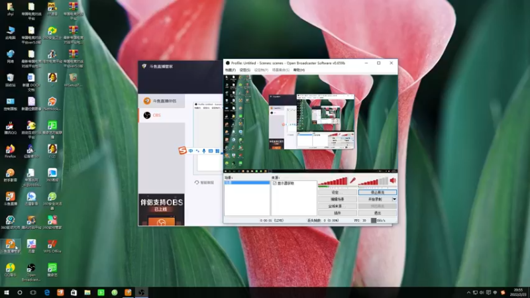Mute the microphone icon in OBS
The image size is (530, 298).
click(352, 181)
